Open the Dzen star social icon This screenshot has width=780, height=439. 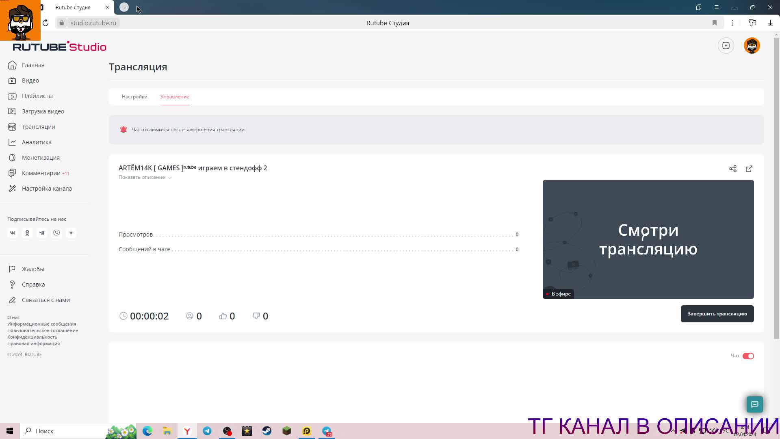coord(71,233)
